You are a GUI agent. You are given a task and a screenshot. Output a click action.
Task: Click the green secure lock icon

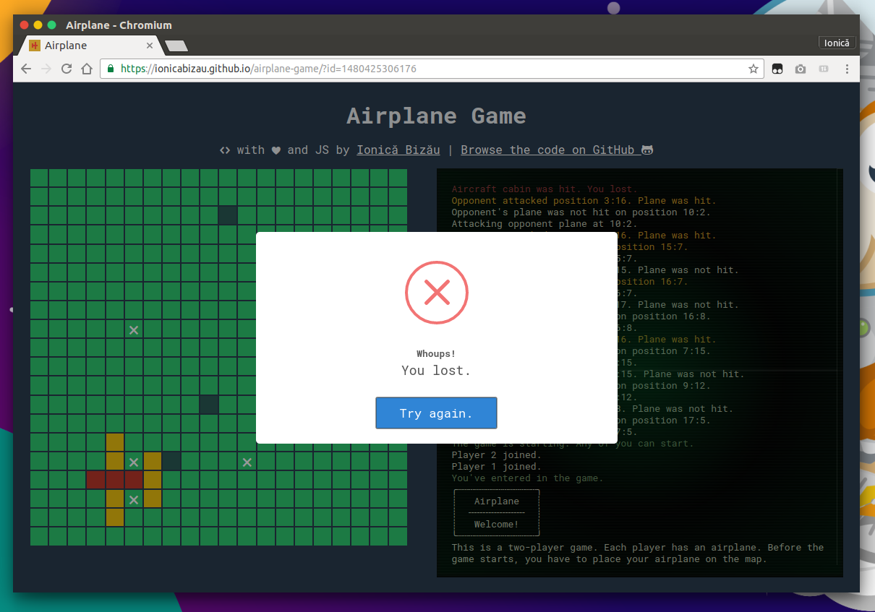(111, 69)
